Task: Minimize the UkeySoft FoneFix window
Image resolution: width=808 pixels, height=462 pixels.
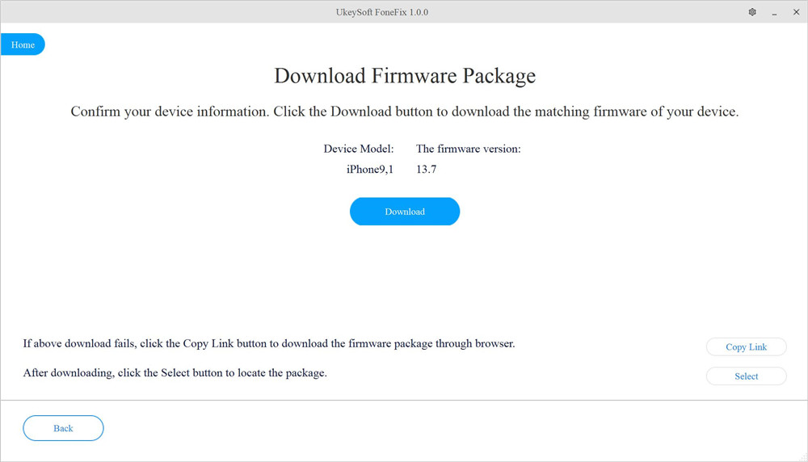Action: (773, 12)
